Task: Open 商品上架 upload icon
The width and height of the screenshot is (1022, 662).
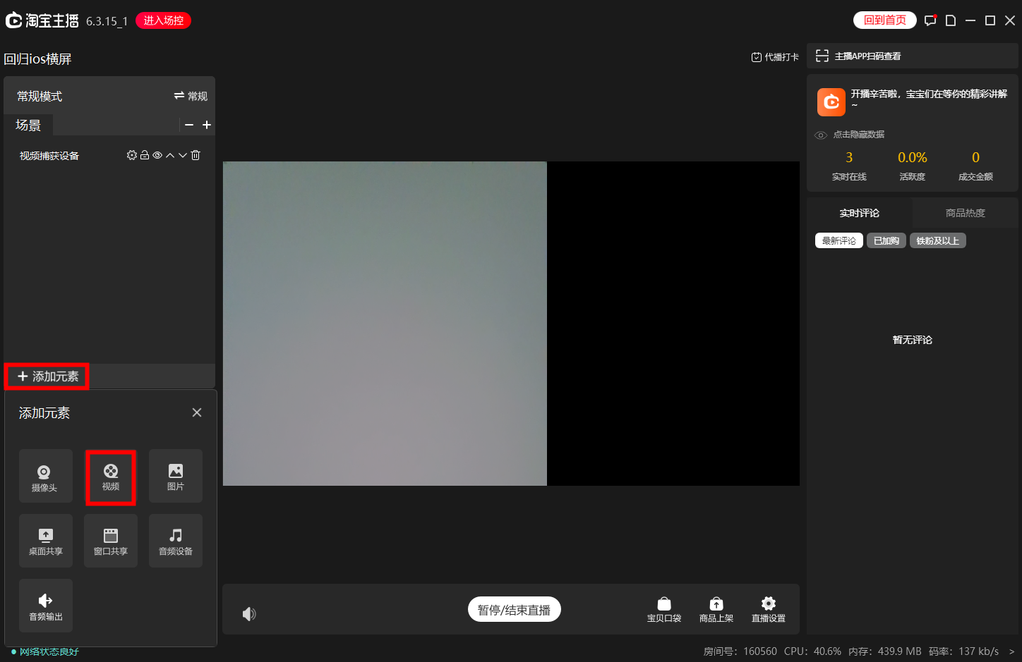Action: (x=716, y=610)
